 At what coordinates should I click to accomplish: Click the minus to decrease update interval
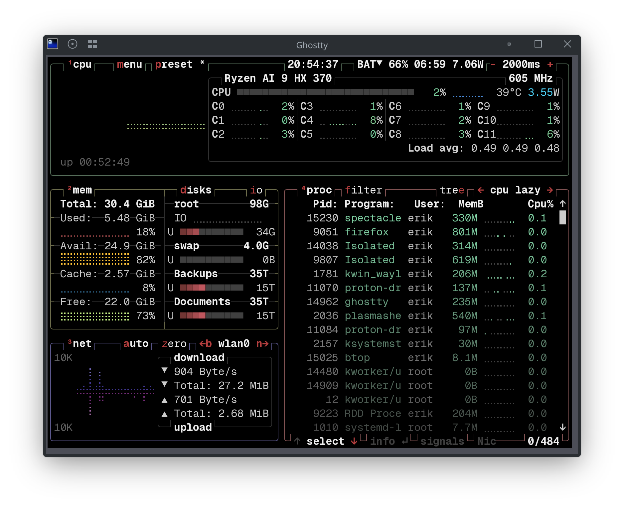[x=493, y=64]
